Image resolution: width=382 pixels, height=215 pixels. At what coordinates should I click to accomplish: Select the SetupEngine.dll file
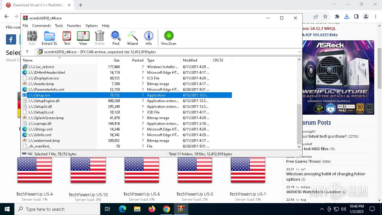[127, 101]
